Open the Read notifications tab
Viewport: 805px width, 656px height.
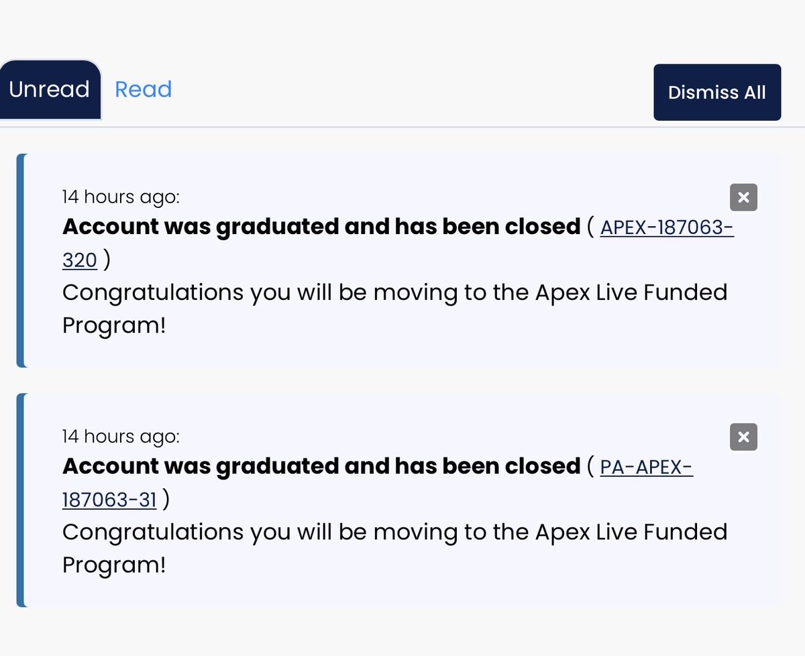coord(144,89)
